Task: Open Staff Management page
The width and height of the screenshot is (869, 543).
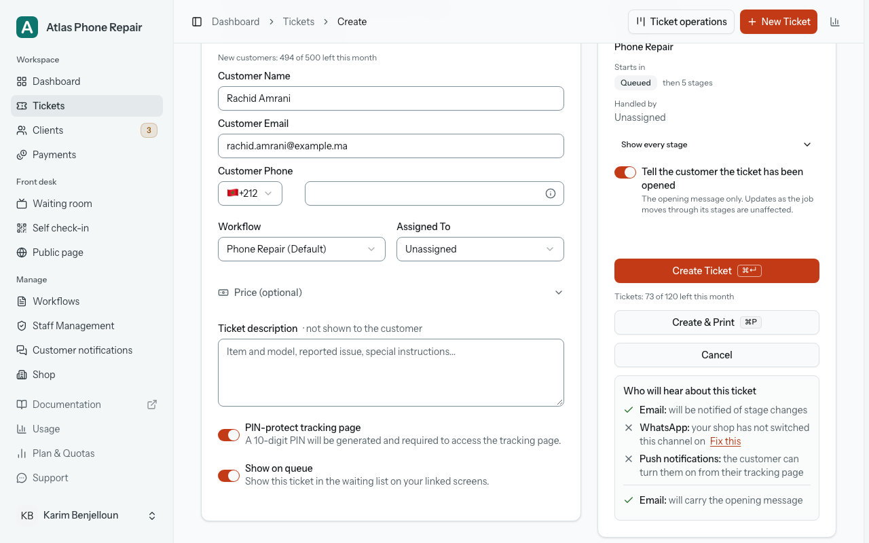Action: click(x=87, y=326)
